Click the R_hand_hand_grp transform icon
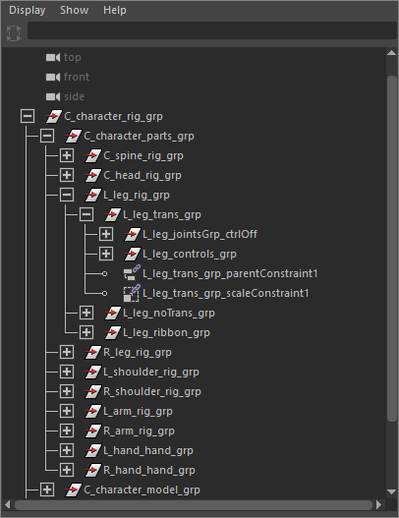The width and height of the screenshot is (399, 518). [92, 470]
